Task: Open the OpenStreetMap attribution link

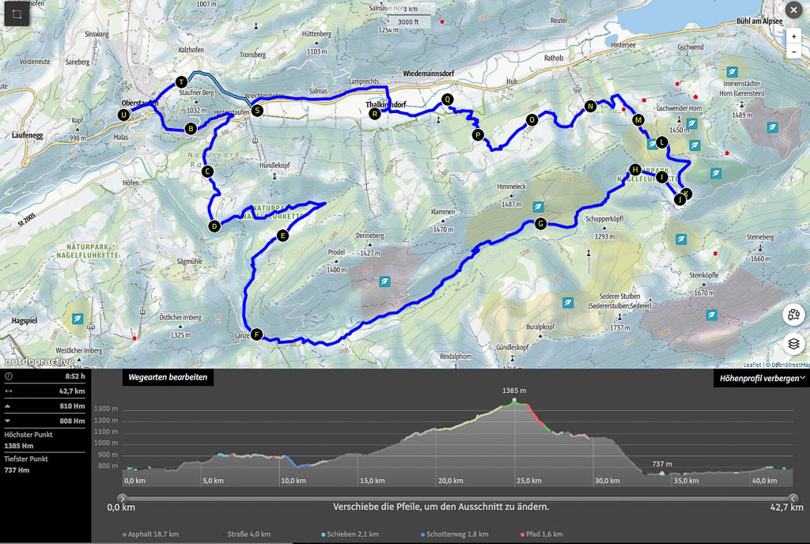Action: [x=788, y=365]
